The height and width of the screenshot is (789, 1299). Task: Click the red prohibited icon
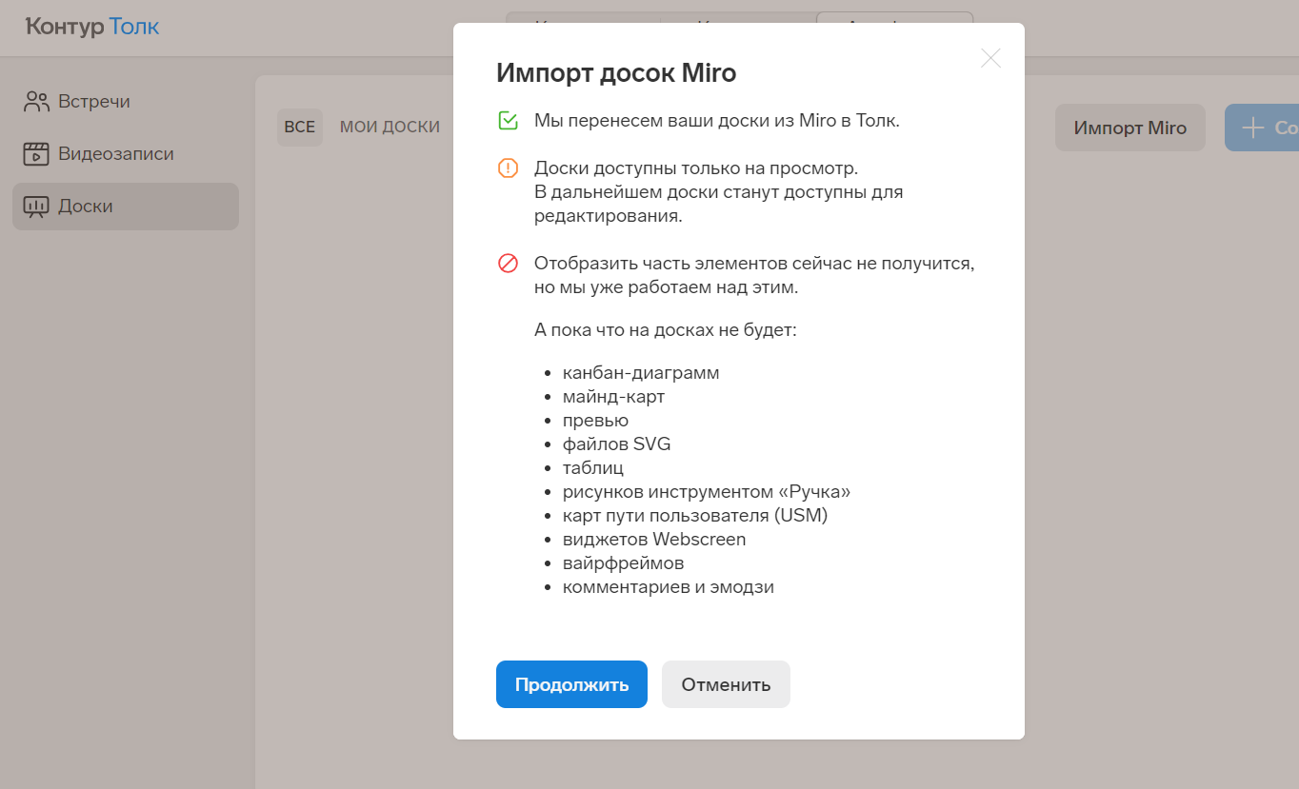point(508,264)
